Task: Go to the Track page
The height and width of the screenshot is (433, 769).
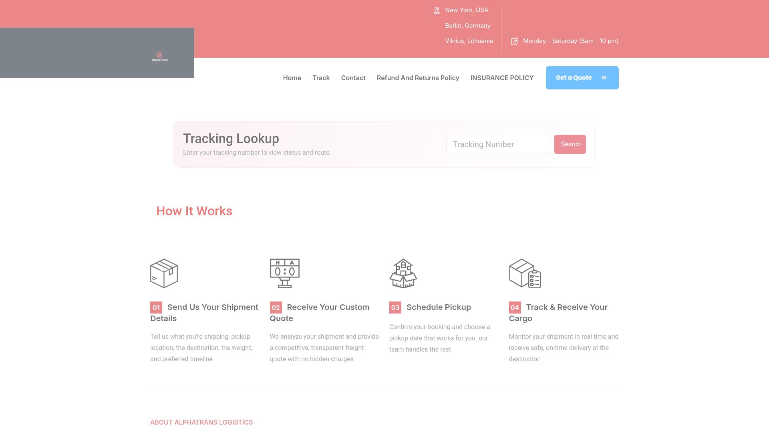Action: tap(321, 78)
